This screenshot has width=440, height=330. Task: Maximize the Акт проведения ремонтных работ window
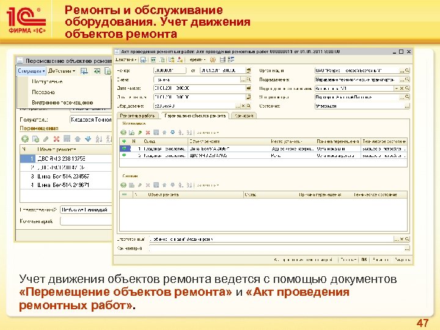(402, 51)
